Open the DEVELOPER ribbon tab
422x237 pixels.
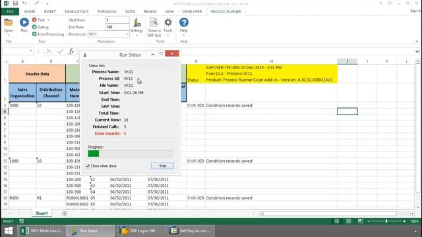coord(192,12)
